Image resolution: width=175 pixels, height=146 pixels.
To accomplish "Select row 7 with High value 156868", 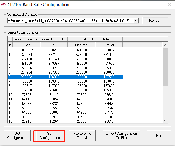I will 65,81.
